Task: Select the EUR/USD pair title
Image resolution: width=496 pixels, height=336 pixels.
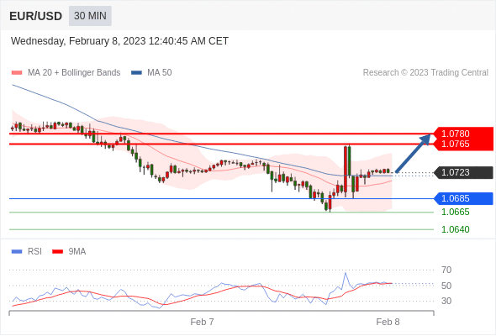Action: coord(36,16)
